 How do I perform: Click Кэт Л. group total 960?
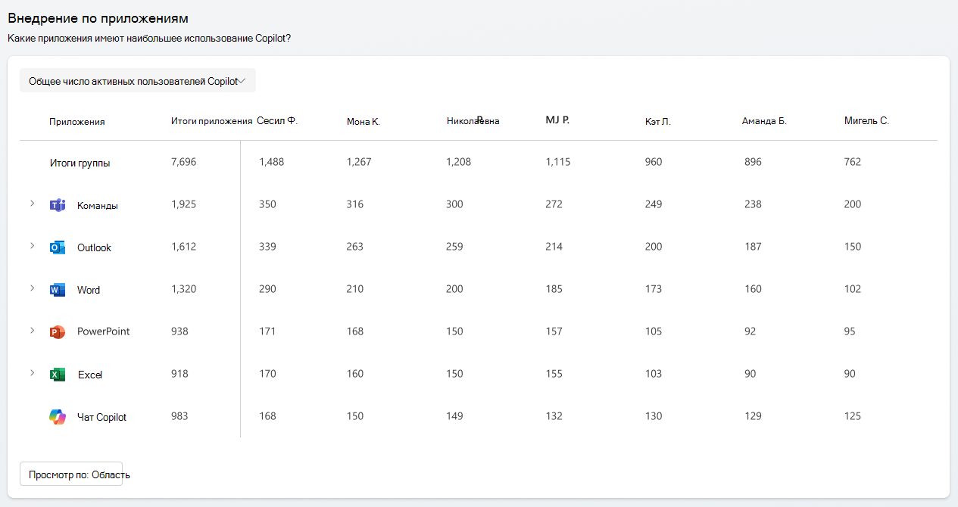[x=654, y=162]
